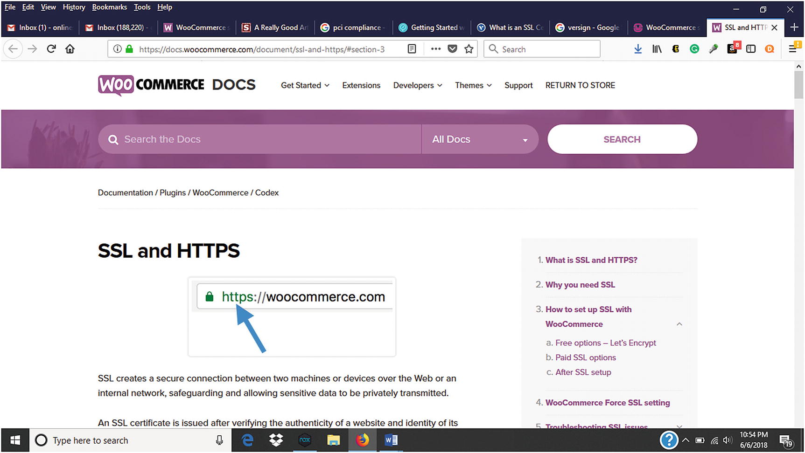
Task: Open the File menu
Action: tap(10, 7)
